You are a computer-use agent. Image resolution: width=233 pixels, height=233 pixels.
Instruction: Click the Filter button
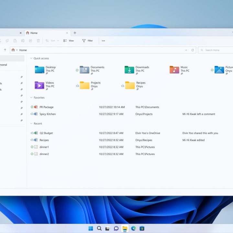click(87, 40)
